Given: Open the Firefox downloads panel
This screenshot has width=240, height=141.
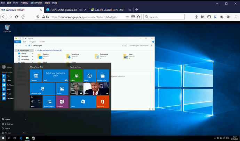Looking at the screenshot, I should point(197,17).
